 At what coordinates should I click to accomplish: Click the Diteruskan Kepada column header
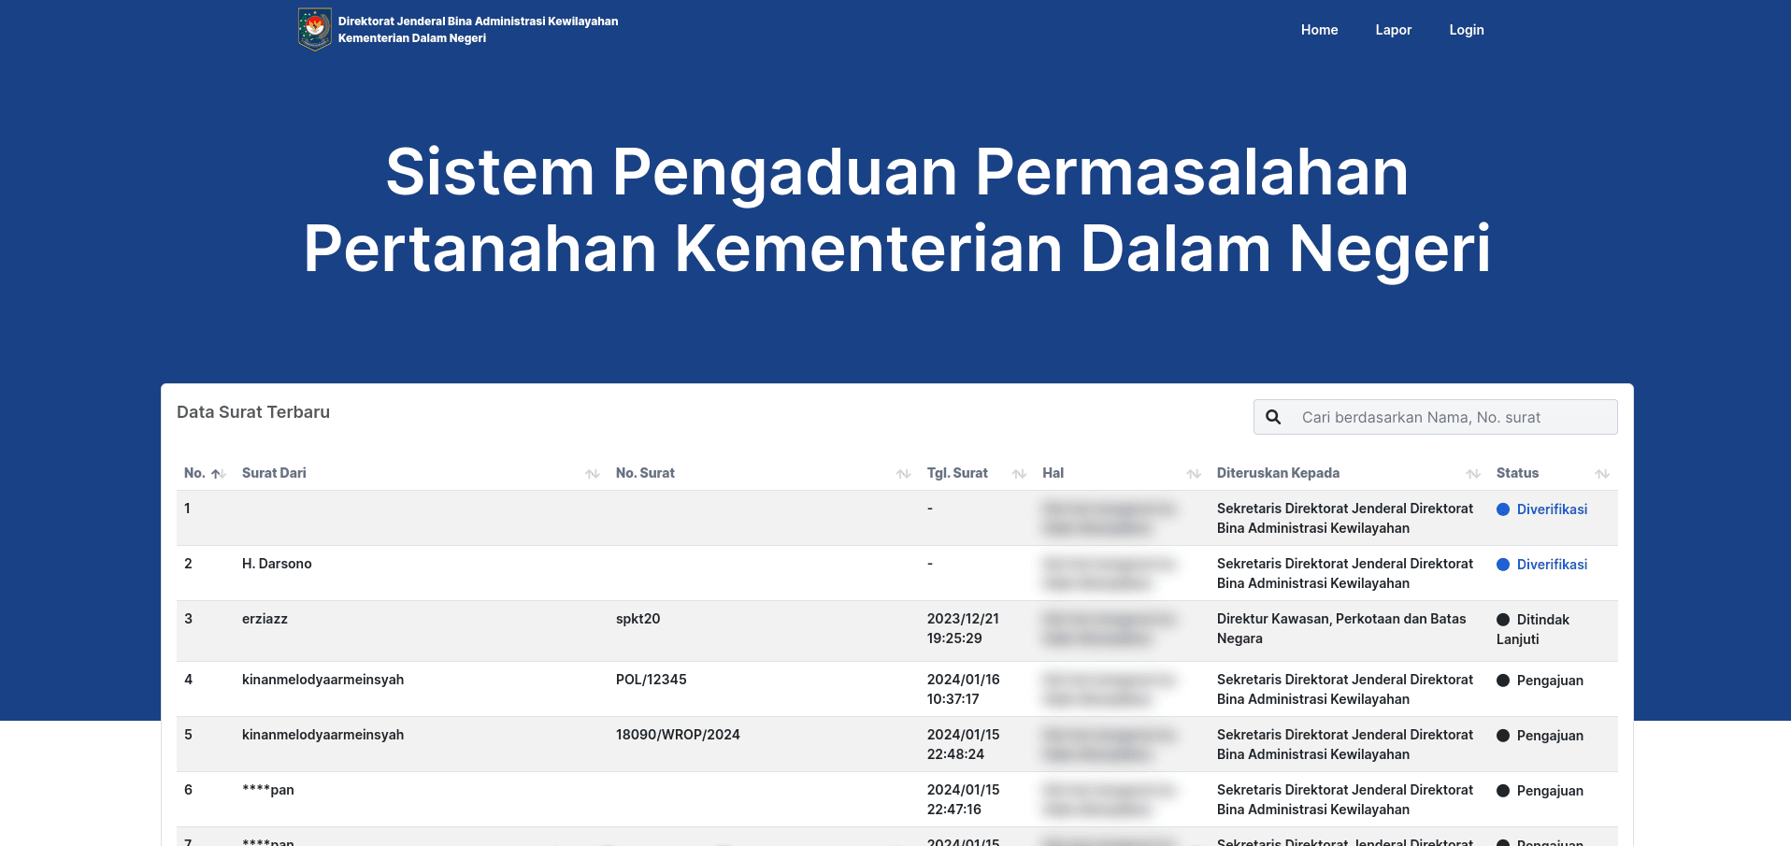click(1278, 473)
